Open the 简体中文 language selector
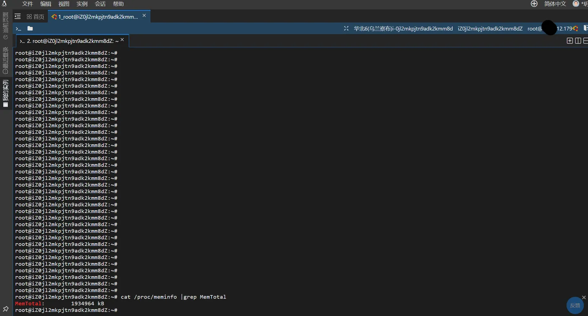This screenshot has width=588, height=316. coord(555,4)
